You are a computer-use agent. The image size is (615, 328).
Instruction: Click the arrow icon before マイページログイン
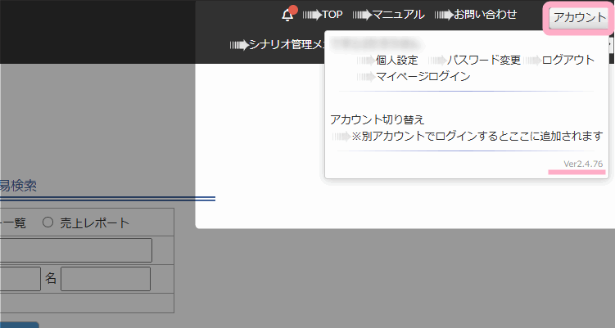point(364,77)
